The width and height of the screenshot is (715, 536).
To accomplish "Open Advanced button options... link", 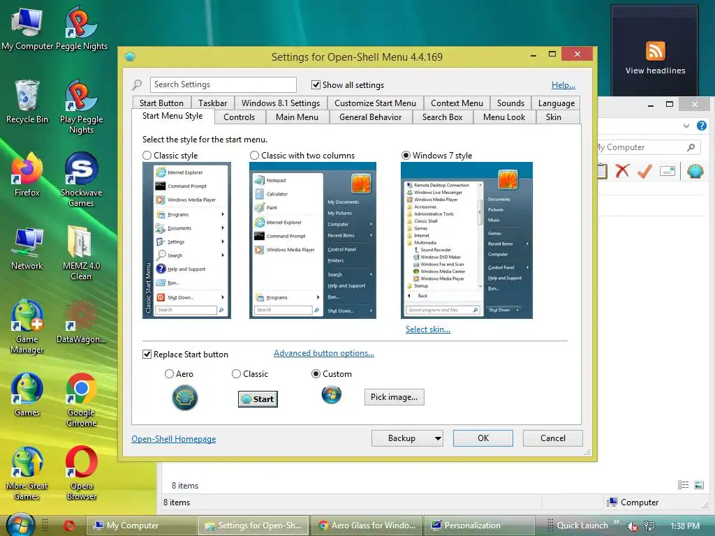I will click(324, 352).
